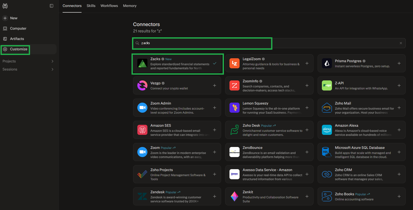
Task: Click the app logo at top left
Action: 5,6
